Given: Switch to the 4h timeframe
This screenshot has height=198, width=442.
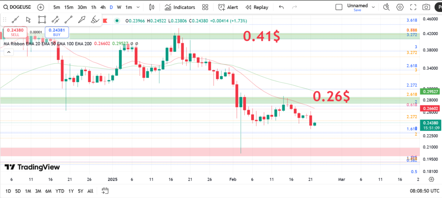Looking at the screenshot, I should [103, 7].
